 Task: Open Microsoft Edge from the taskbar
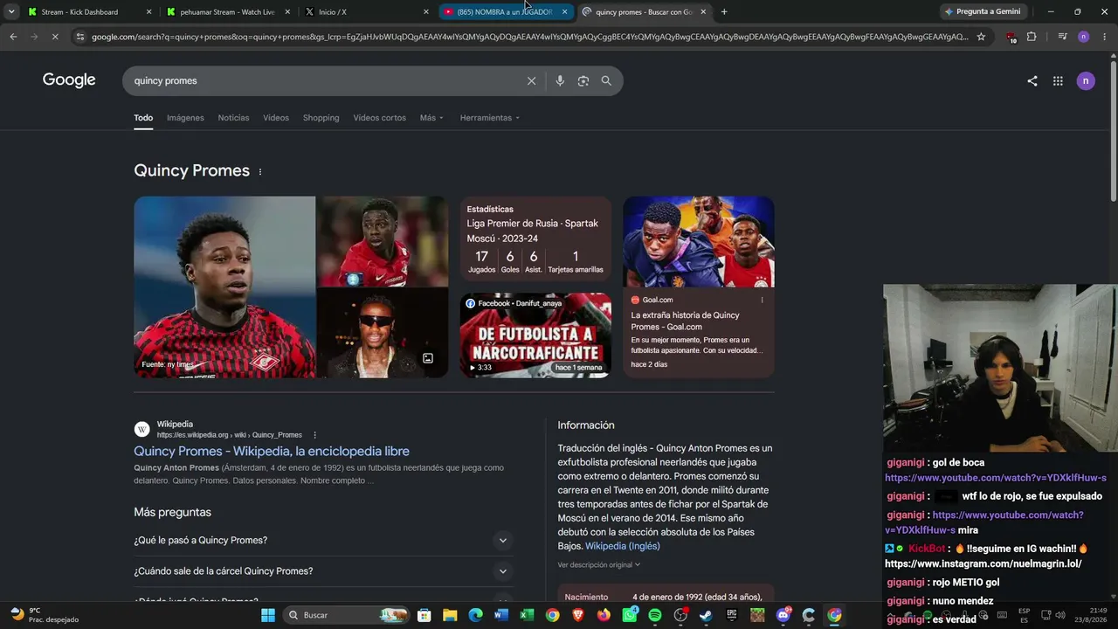[x=476, y=615]
